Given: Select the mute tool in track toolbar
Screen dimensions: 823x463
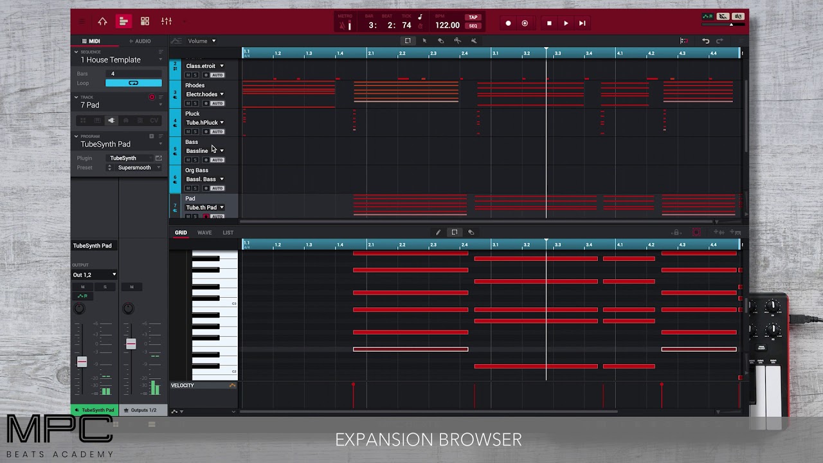Looking at the screenshot, I should point(474,41).
